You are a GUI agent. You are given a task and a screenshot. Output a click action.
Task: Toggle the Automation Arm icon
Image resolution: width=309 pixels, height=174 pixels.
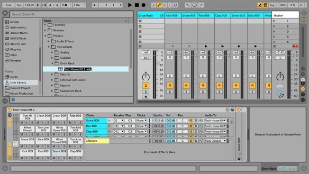(159, 5)
